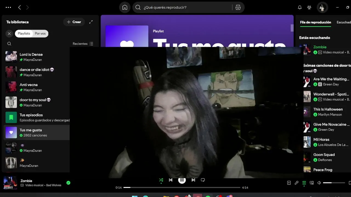The height and width of the screenshot is (197, 351).
Task: Open connect to a device icon
Action: point(312,183)
